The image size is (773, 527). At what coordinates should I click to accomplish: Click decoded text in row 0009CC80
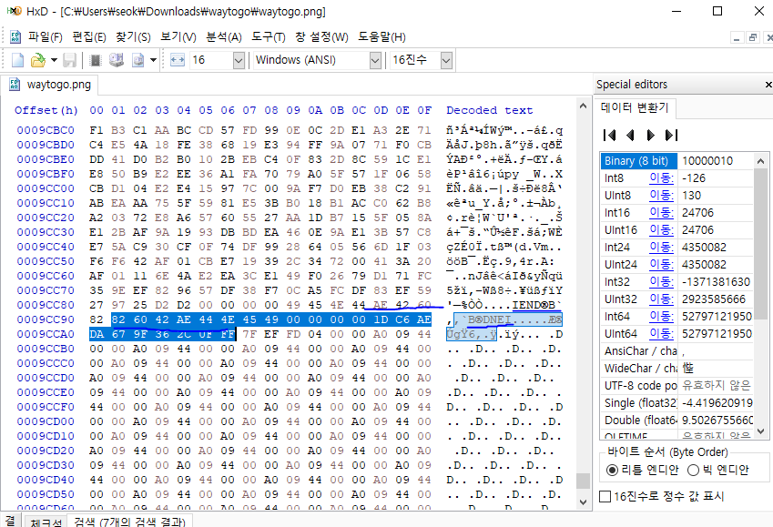[504, 305]
